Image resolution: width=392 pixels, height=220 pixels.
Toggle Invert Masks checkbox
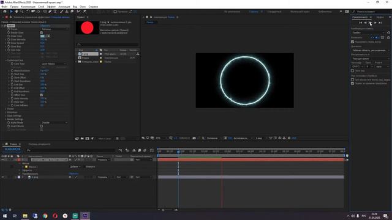click(42, 127)
